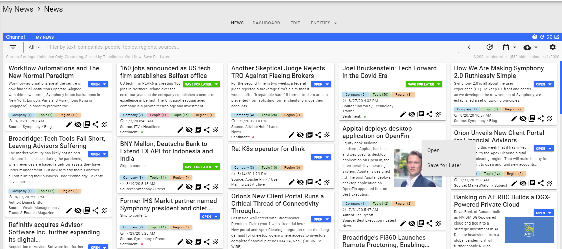Expand SAVE FOR LATER dropdown on BNY Mellon article
The width and height of the screenshot is (562, 249).
(216, 167)
